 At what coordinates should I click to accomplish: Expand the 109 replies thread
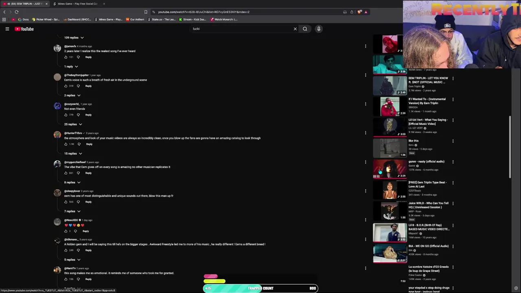(74, 37)
